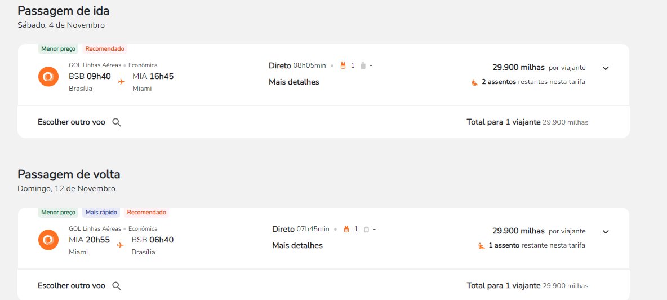Click the search magnifier in the return card
667x300 pixels.
117,286
